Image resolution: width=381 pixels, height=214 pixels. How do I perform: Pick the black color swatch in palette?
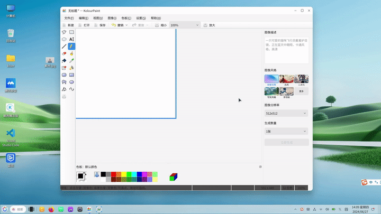pos(103,174)
